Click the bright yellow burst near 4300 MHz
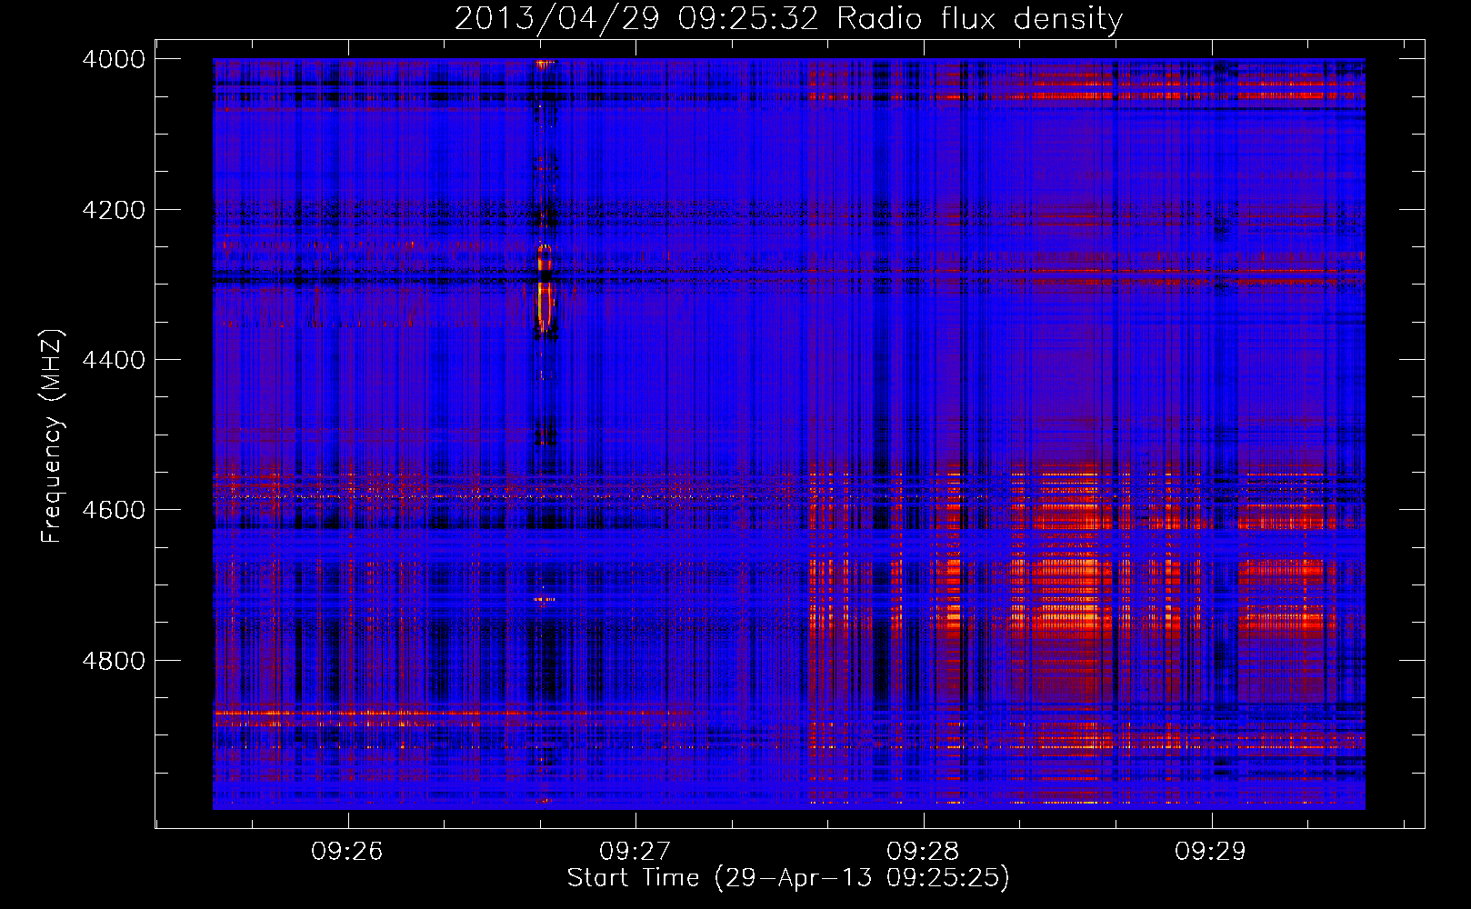1471x909 pixels. click(x=545, y=289)
